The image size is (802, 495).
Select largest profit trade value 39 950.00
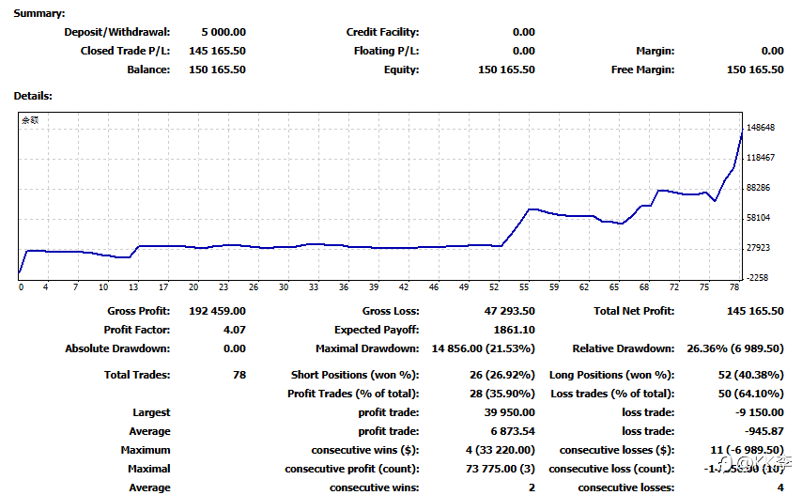click(509, 412)
